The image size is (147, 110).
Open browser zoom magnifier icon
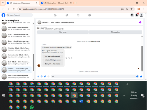[x=127, y=9]
